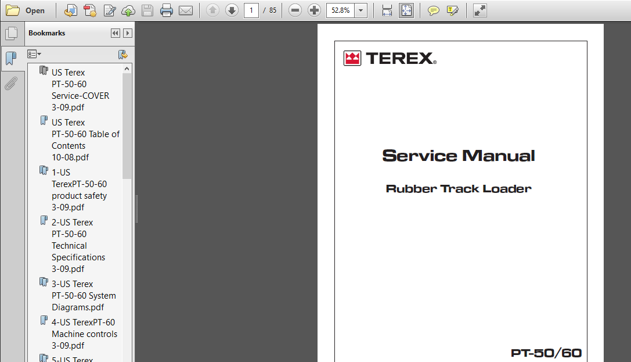
Task: Open the zoom level dropdown arrow
Action: click(361, 10)
